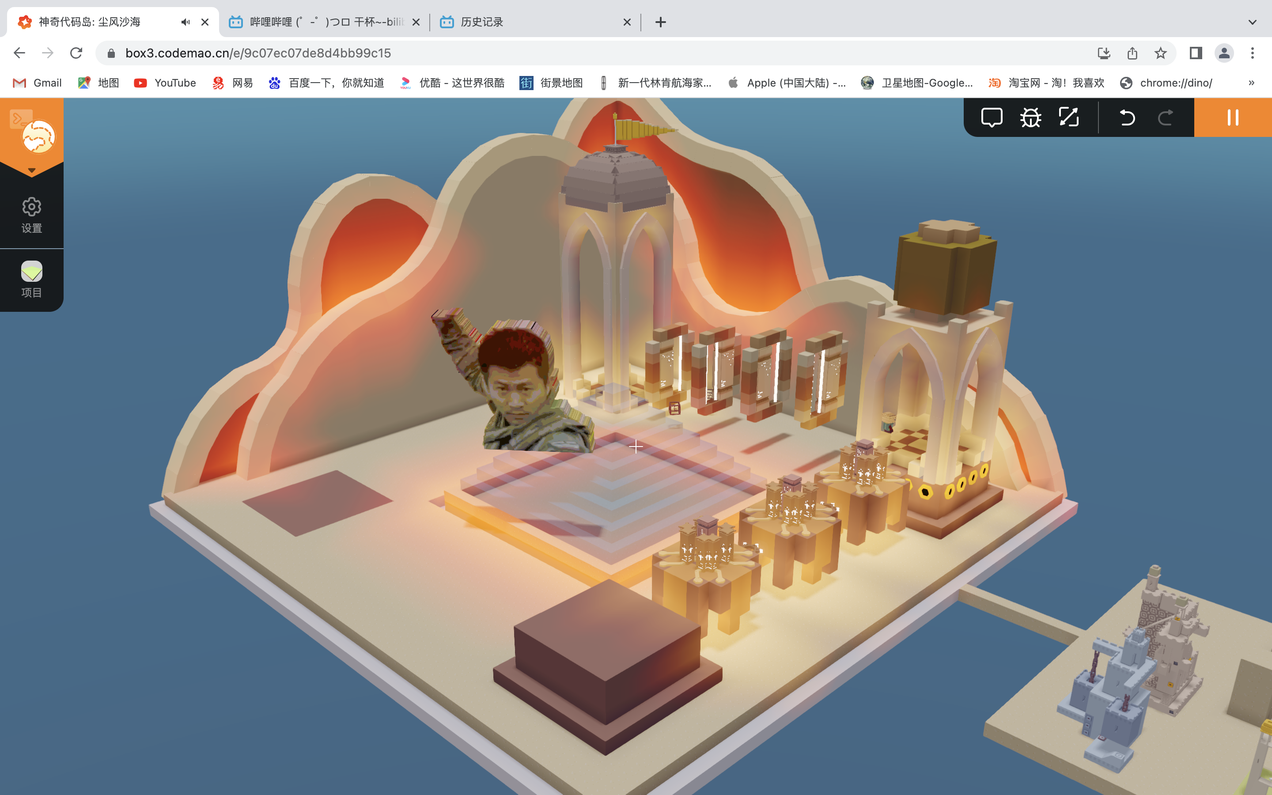Viewport: 1272px width, 795px height.
Task: Open the 设置 settings panel
Action: [31, 215]
